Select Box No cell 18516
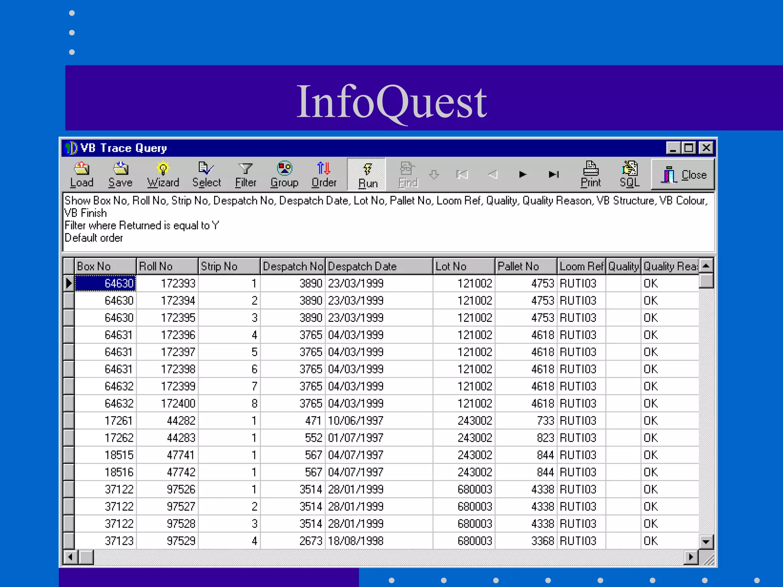The width and height of the screenshot is (783, 587). (x=105, y=472)
